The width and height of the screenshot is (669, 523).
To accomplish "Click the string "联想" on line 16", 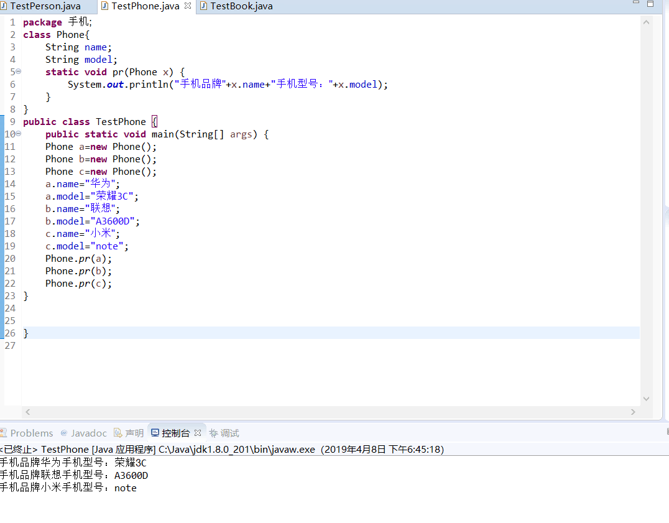I will pos(100,208).
